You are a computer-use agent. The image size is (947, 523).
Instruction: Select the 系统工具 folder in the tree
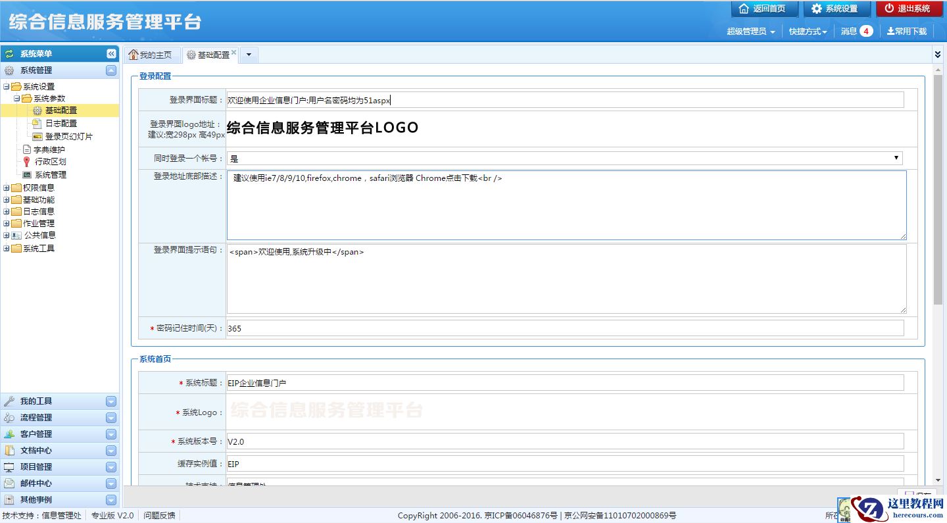[x=39, y=249]
